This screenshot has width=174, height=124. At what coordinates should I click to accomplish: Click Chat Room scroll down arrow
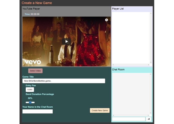(x=150, y=113)
